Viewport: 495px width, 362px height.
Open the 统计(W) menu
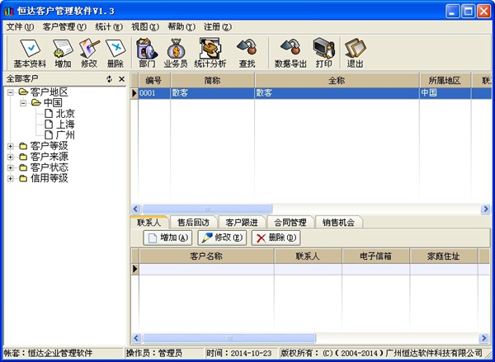[109, 27]
